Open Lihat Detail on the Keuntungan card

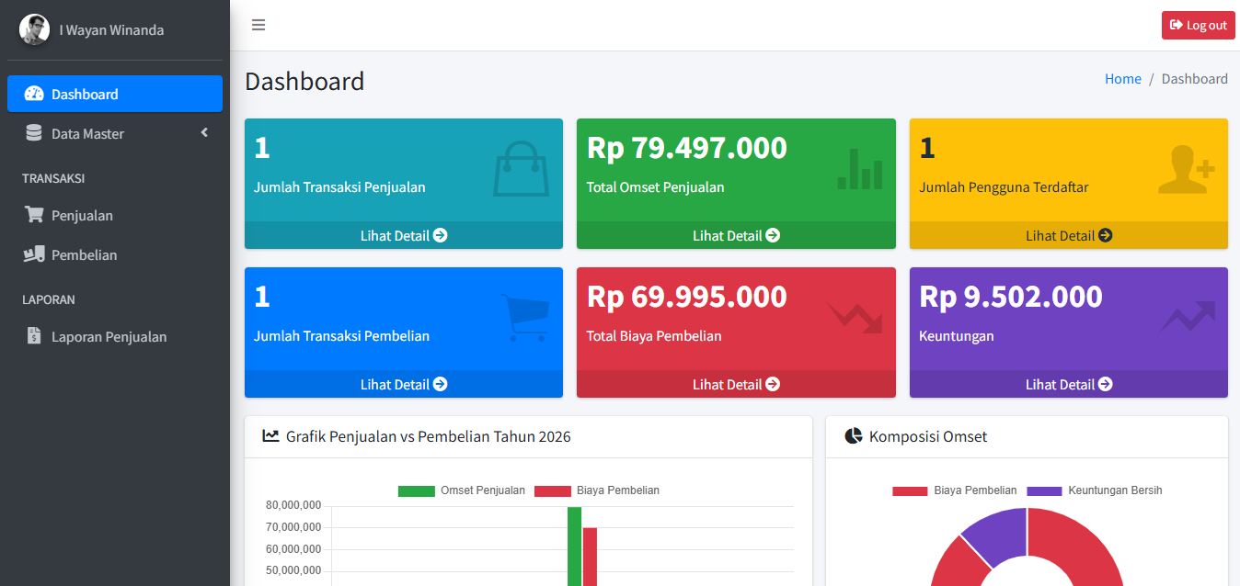1069,384
